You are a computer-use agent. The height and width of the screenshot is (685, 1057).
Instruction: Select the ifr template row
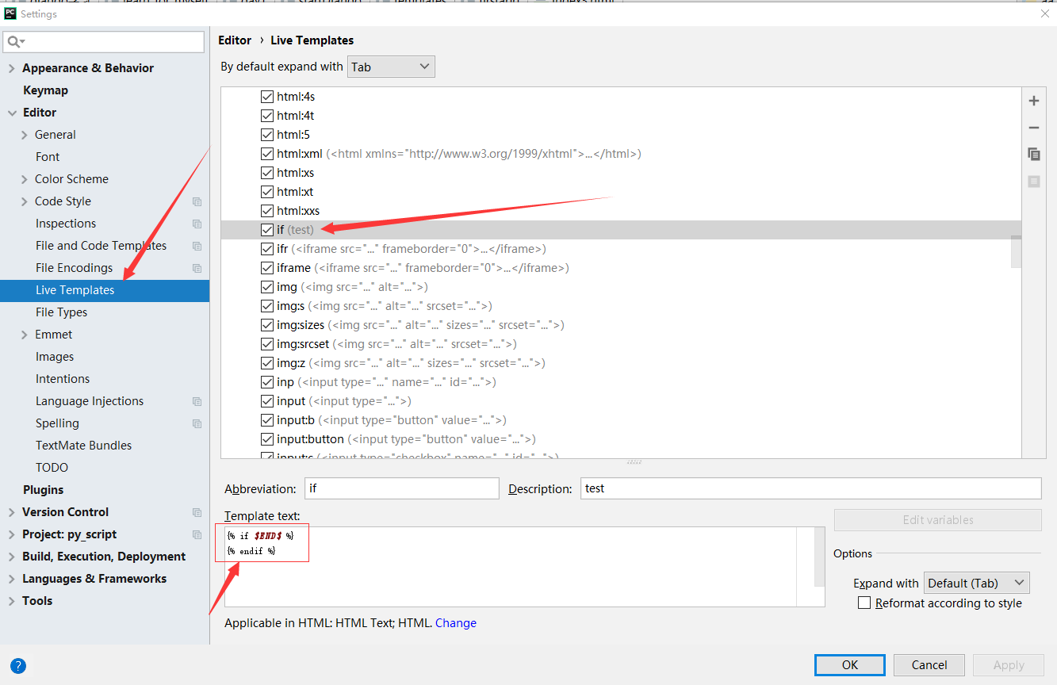pyautogui.click(x=620, y=249)
